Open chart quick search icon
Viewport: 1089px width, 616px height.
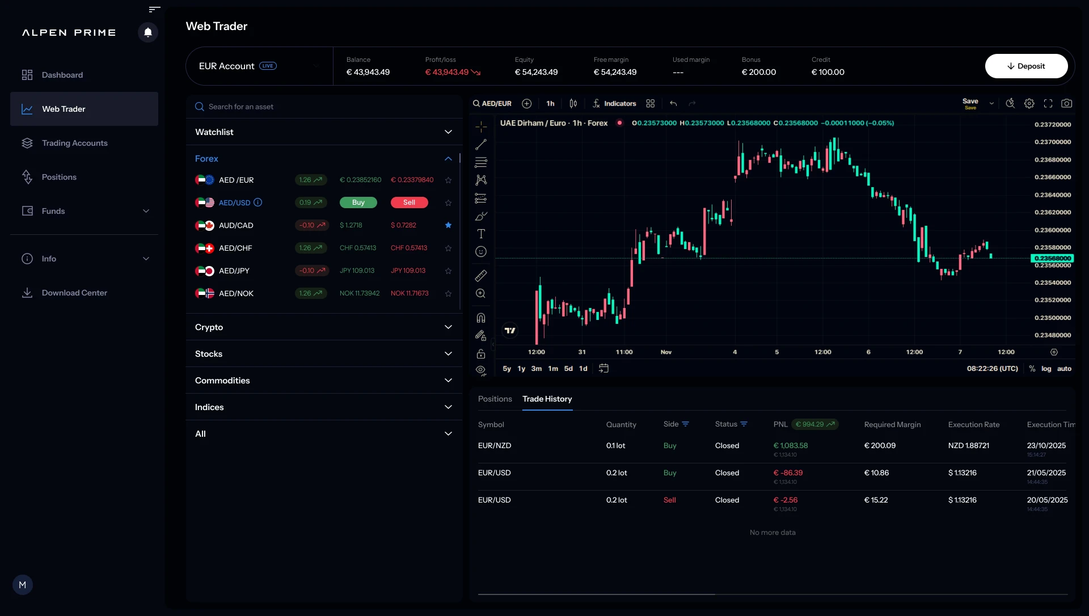[1010, 104]
